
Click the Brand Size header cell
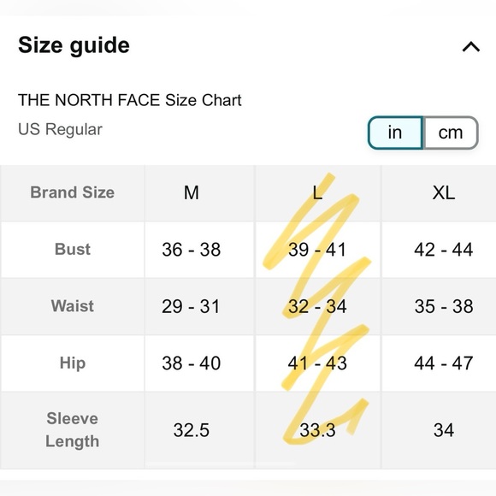tap(73, 192)
